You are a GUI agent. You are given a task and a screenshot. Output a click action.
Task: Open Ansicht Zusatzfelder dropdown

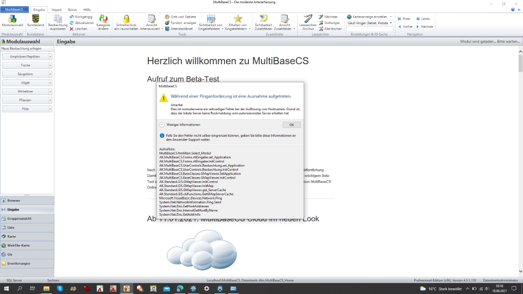pyautogui.click(x=284, y=22)
